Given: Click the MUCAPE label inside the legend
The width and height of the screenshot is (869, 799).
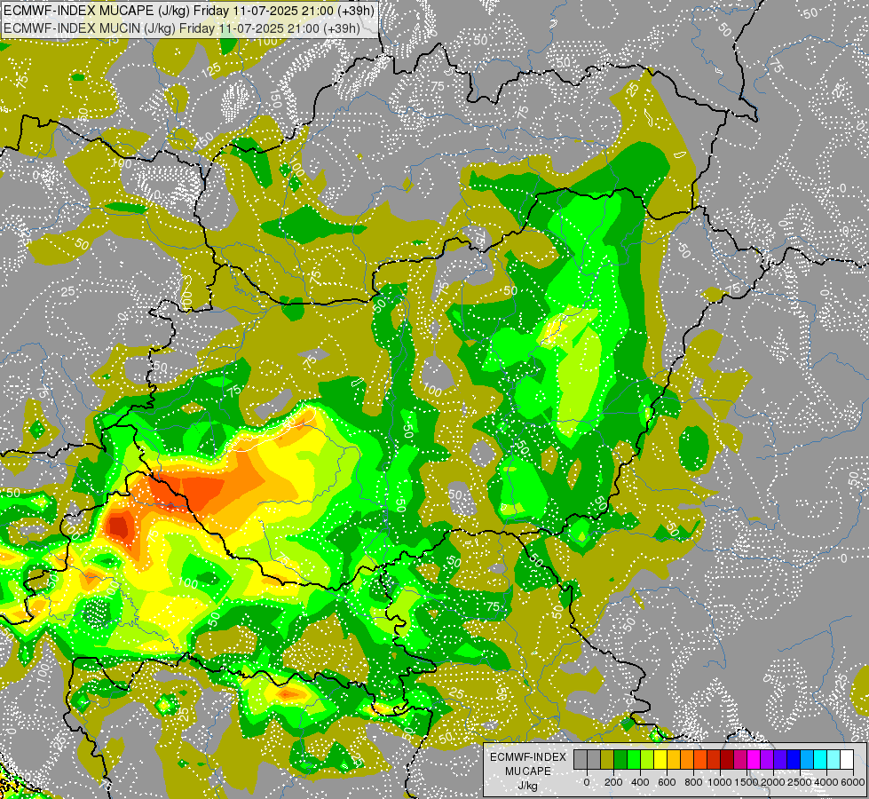Looking at the screenshot, I should coord(528,771).
